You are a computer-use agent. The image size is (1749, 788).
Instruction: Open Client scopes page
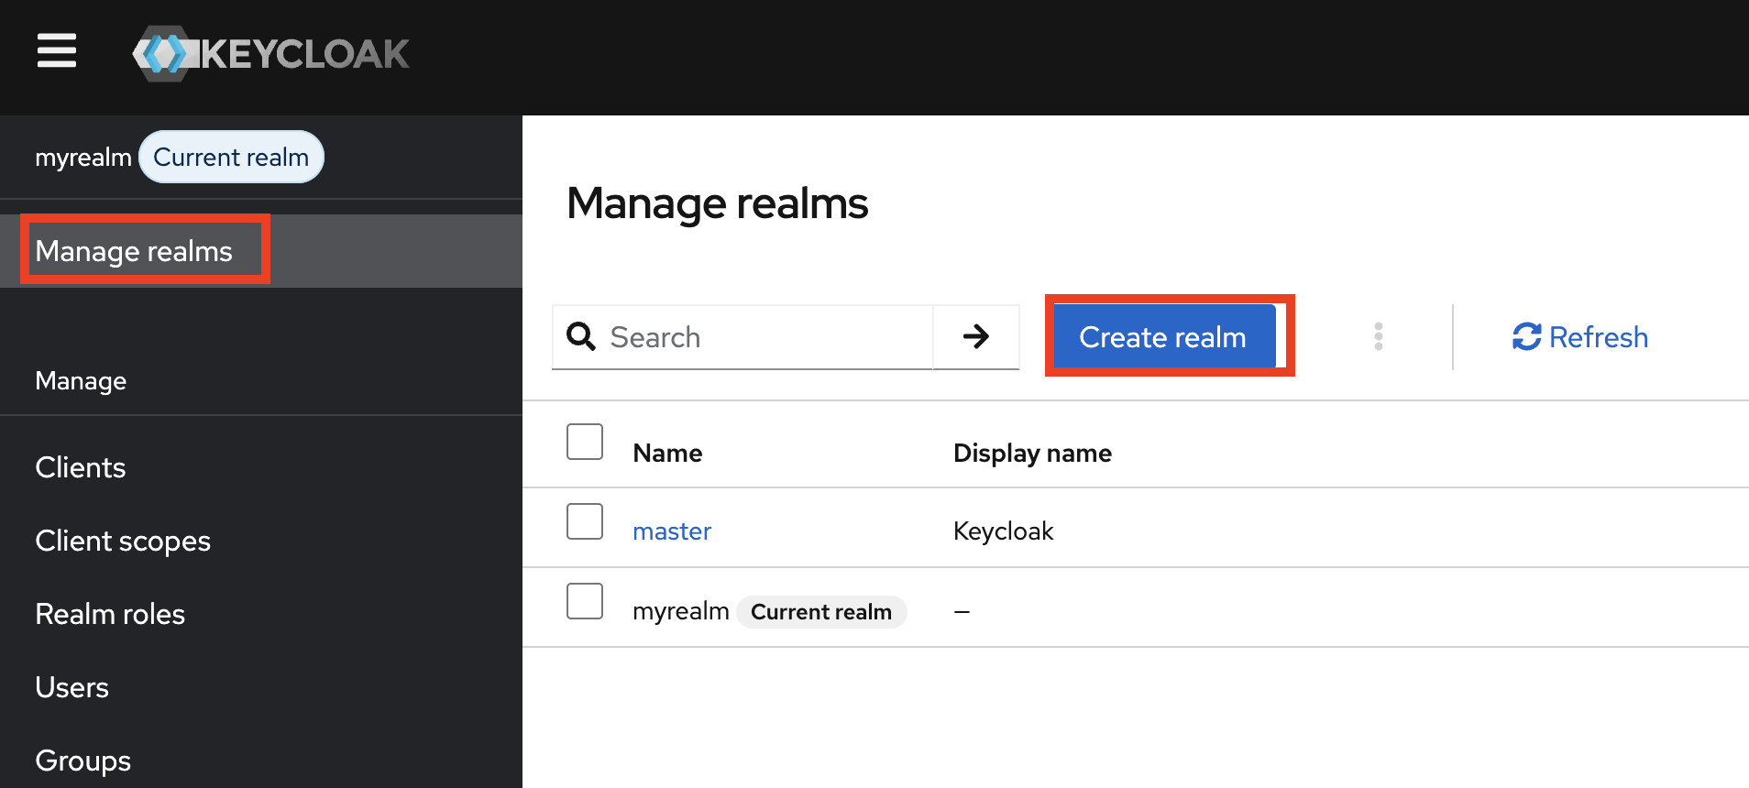pos(123,541)
